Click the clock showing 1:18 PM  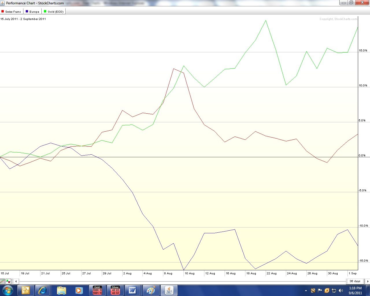355,291
